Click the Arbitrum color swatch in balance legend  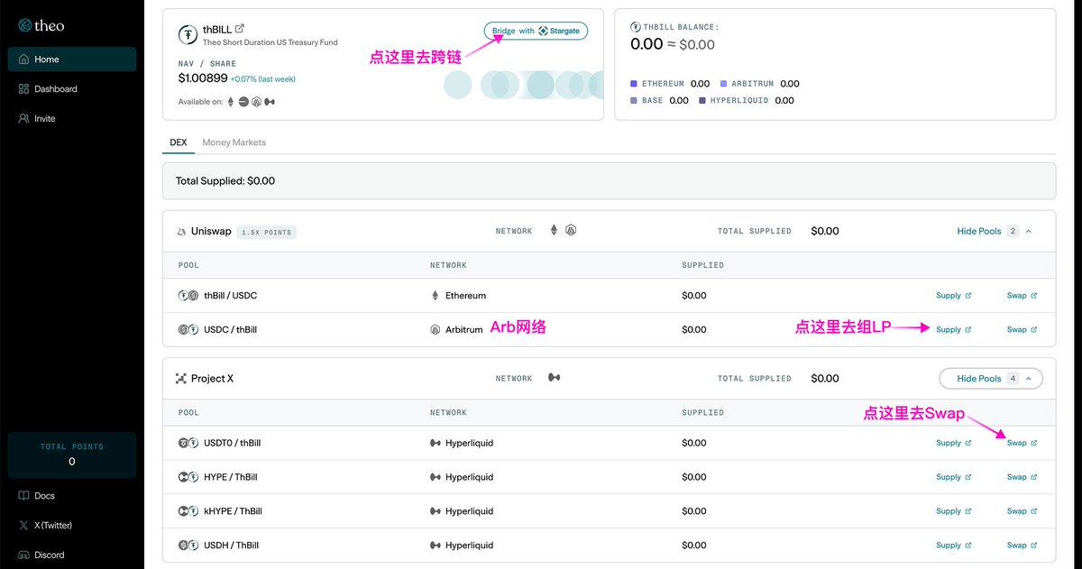coord(723,84)
